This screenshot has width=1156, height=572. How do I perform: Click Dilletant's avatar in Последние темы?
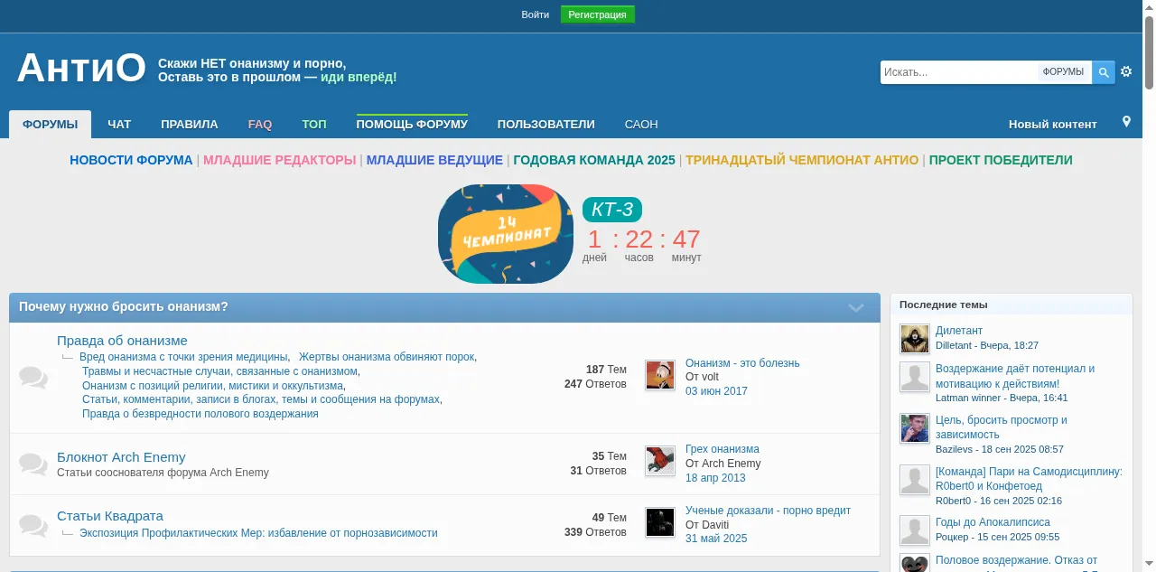[915, 339]
